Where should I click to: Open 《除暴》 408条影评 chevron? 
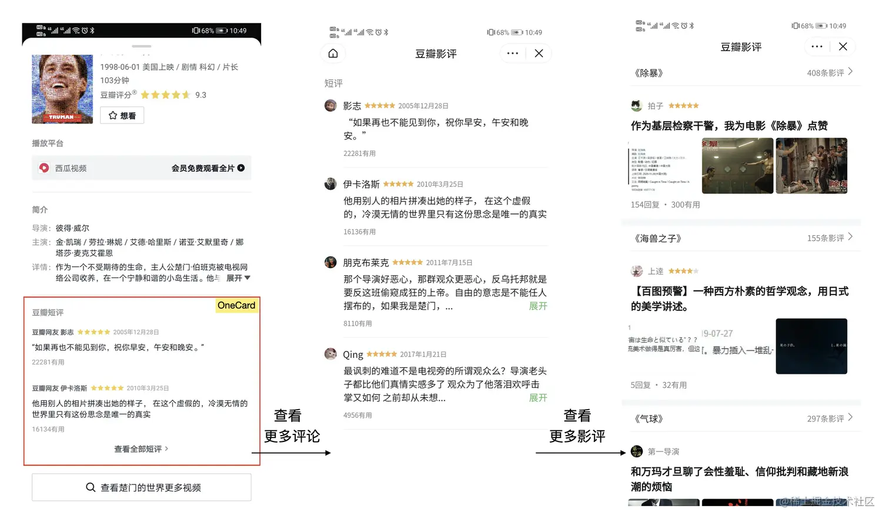[850, 72]
